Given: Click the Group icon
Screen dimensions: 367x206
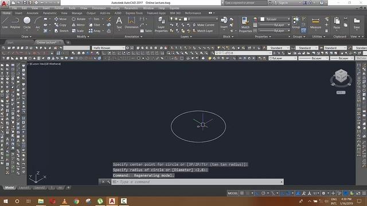Looking at the screenshot, I should pyautogui.click(x=296, y=23).
